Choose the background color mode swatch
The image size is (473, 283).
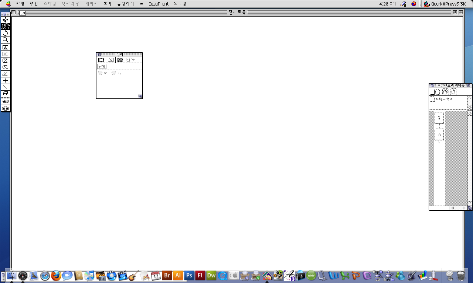click(x=120, y=60)
